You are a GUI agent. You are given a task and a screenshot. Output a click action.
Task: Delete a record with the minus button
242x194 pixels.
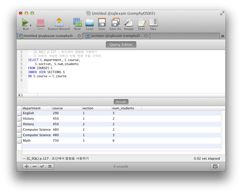35,167
